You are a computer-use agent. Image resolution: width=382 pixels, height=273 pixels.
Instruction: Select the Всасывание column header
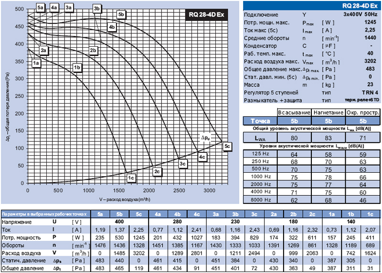click(295, 112)
